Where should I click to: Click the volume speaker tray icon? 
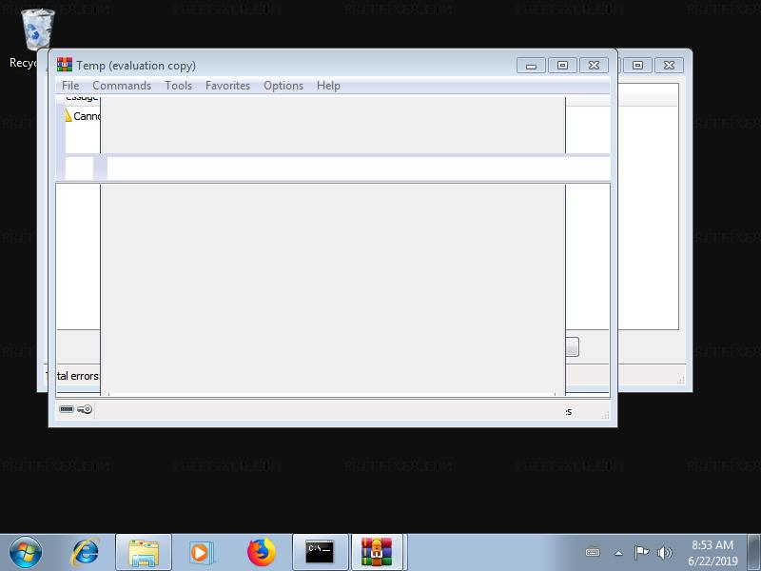coord(664,553)
